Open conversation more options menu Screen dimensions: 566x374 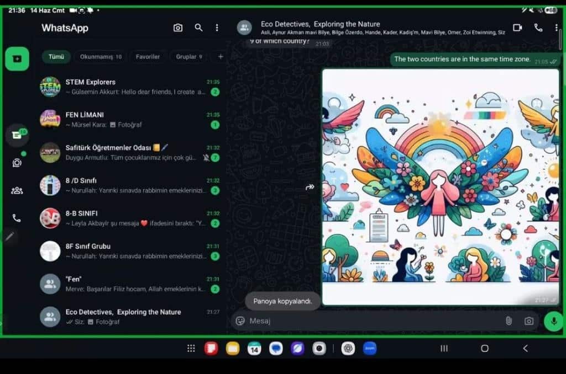(x=556, y=28)
